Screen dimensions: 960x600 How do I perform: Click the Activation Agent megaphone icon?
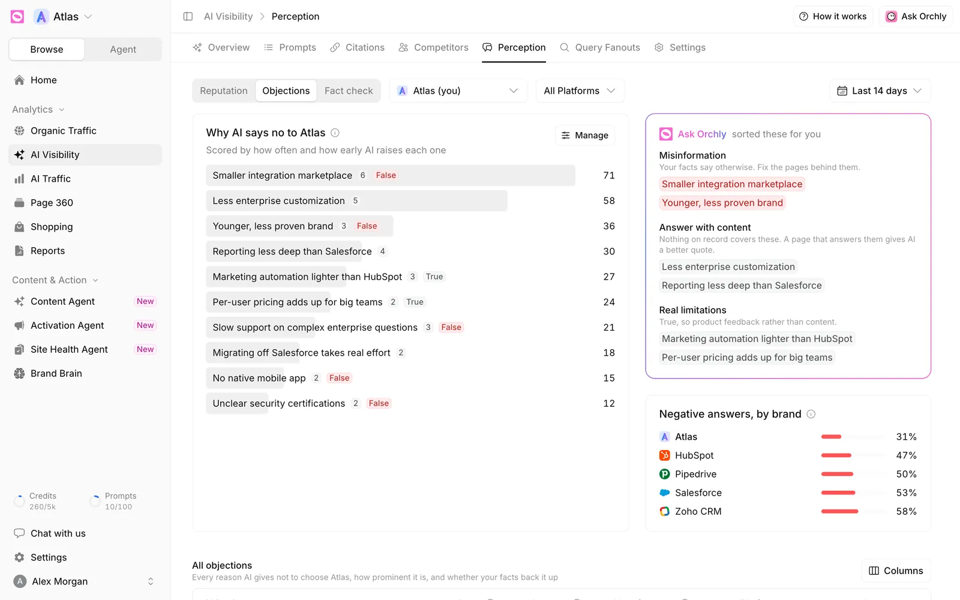(19, 325)
